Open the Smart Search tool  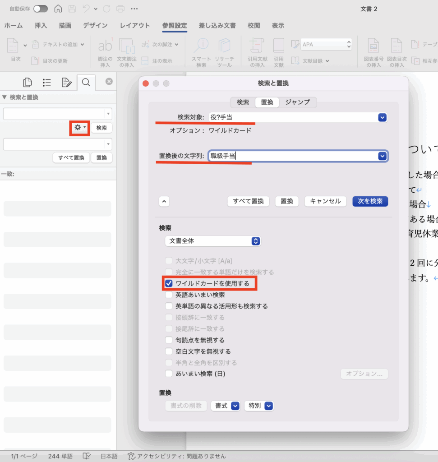click(x=201, y=52)
